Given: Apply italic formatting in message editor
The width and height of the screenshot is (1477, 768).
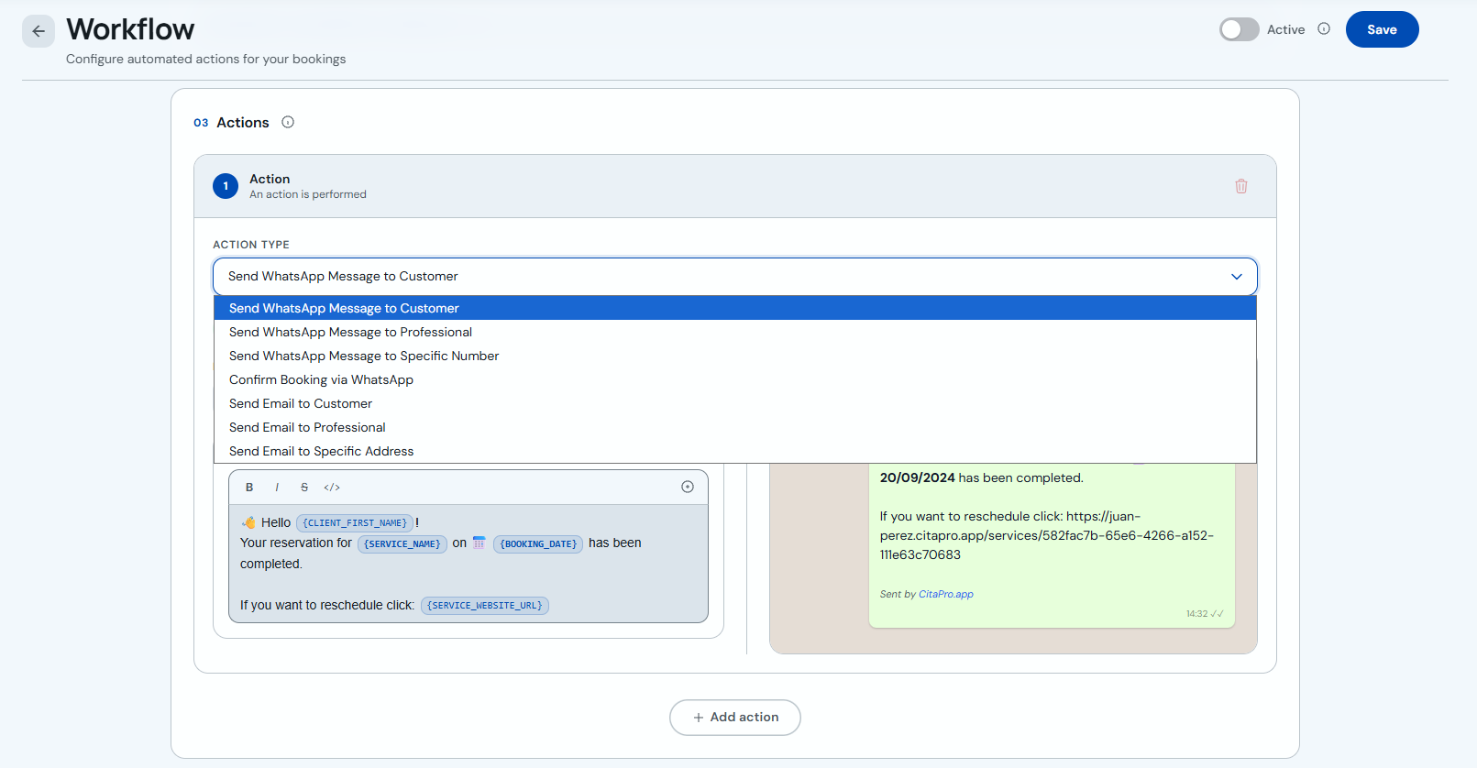Looking at the screenshot, I should [277, 488].
